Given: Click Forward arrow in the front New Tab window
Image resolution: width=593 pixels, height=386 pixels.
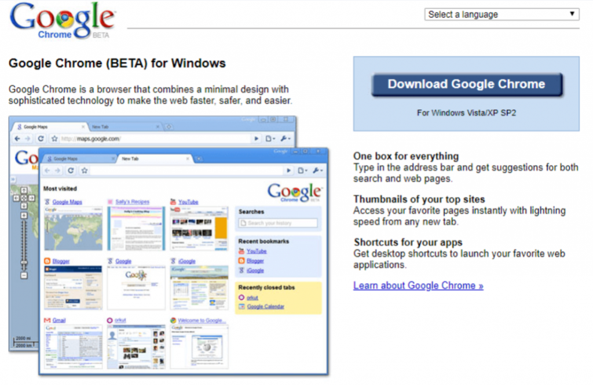Looking at the screenshot, I should tap(57, 170).
